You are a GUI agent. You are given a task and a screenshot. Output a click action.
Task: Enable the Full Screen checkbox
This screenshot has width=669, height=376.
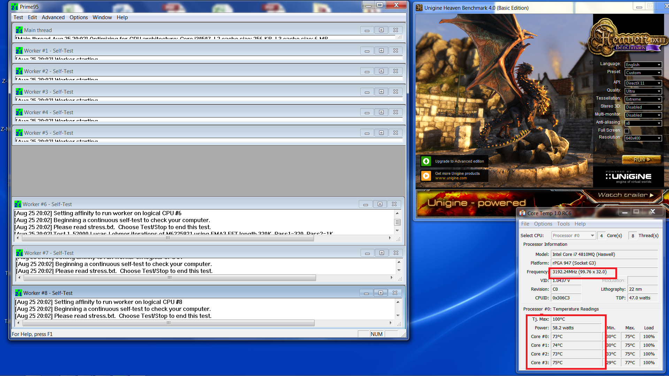click(627, 131)
